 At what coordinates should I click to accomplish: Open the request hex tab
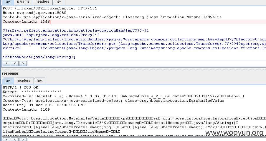coord(58,2)
